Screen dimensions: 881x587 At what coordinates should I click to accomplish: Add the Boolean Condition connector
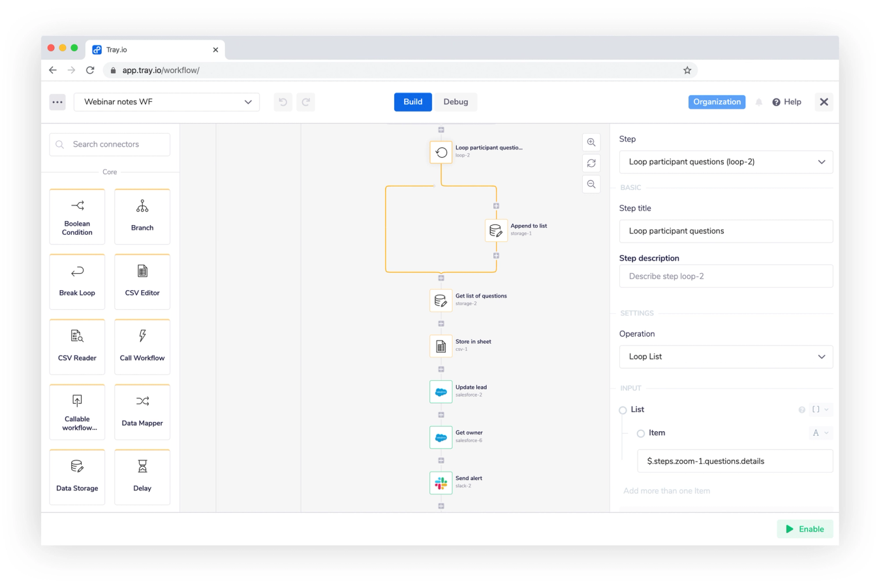pyautogui.click(x=77, y=217)
